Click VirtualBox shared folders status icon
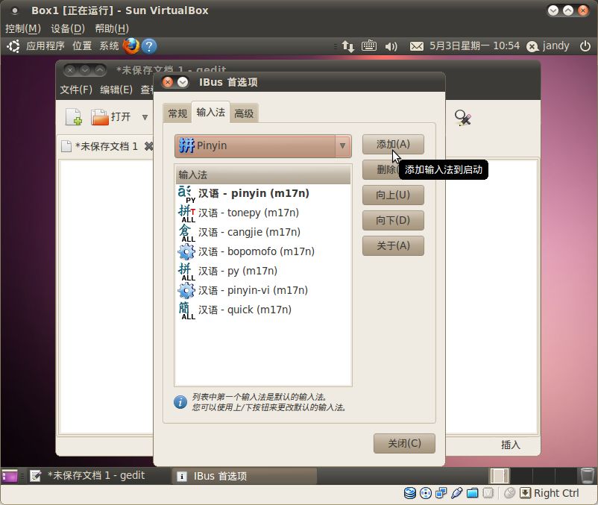This screenshot has height=505, width=598. click(472, 493)
